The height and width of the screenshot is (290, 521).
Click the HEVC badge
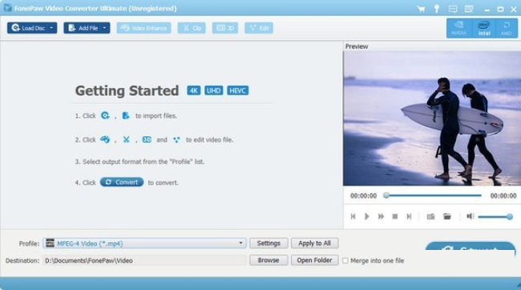(x=237, y=91)
